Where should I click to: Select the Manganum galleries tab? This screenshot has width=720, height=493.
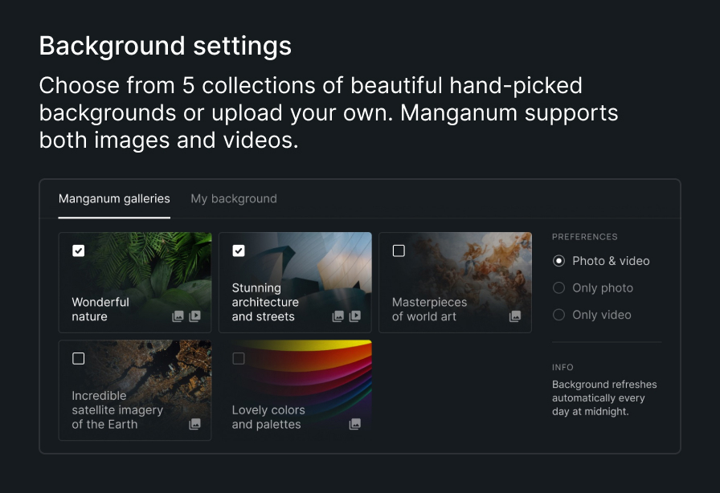(x=113, y=198)
